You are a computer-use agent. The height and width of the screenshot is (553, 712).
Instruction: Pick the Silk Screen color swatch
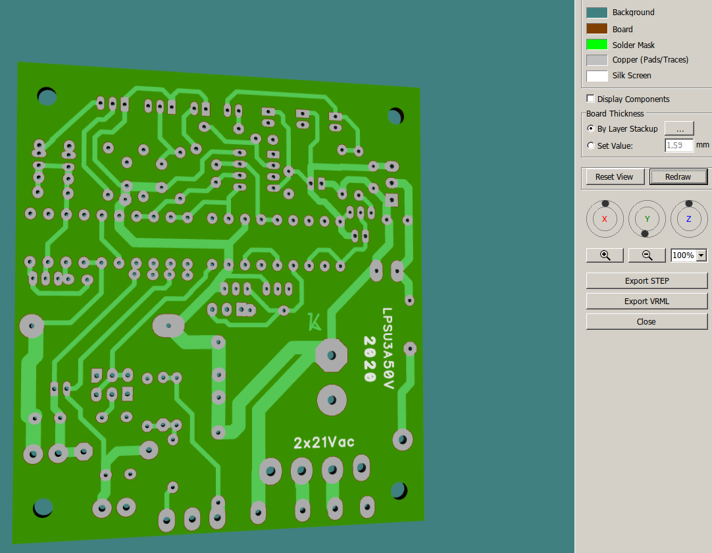click(597, 76)
